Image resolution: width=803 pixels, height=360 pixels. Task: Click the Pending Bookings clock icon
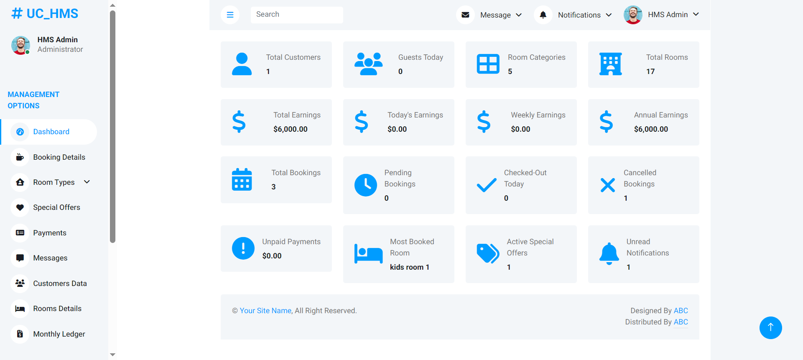point(365,185)
